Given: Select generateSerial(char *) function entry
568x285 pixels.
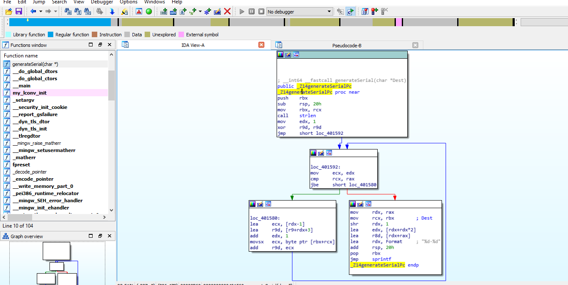Looking at the screenshot, I should [x=34, y=64].
